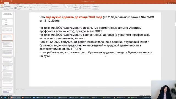
Task: Select slide 10 thumbnail
Action: (7, 83)
